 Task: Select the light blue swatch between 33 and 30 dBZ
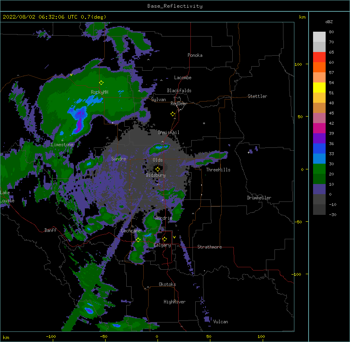coord(319,159)
